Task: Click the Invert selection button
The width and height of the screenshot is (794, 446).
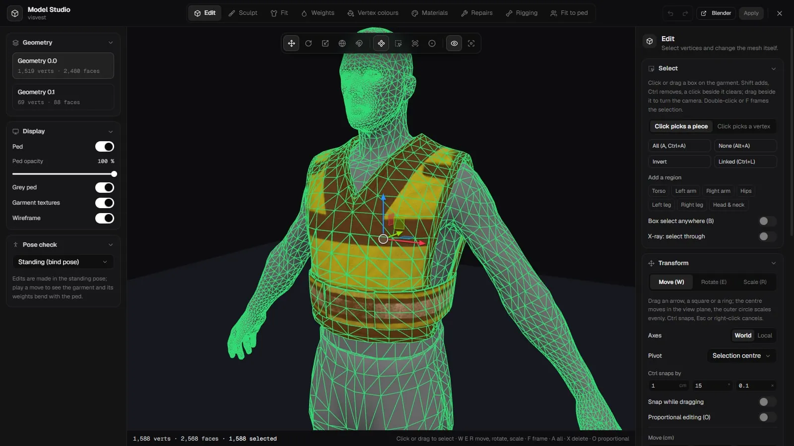Action: pos(679,162)
